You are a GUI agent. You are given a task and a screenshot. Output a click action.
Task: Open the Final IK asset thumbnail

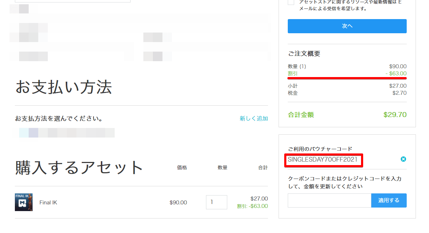[24, 202]
